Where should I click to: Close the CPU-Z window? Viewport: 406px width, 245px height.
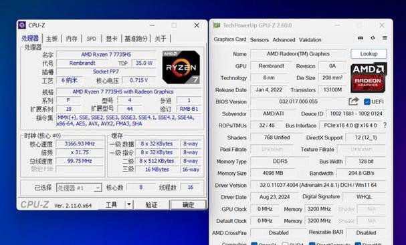point(197,25)
